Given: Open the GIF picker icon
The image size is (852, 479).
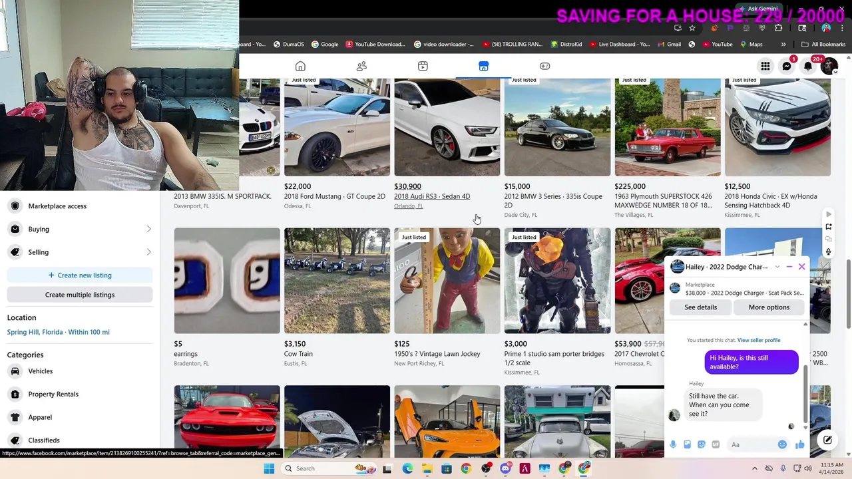Looking at the screenshot, I should [716, 444].
